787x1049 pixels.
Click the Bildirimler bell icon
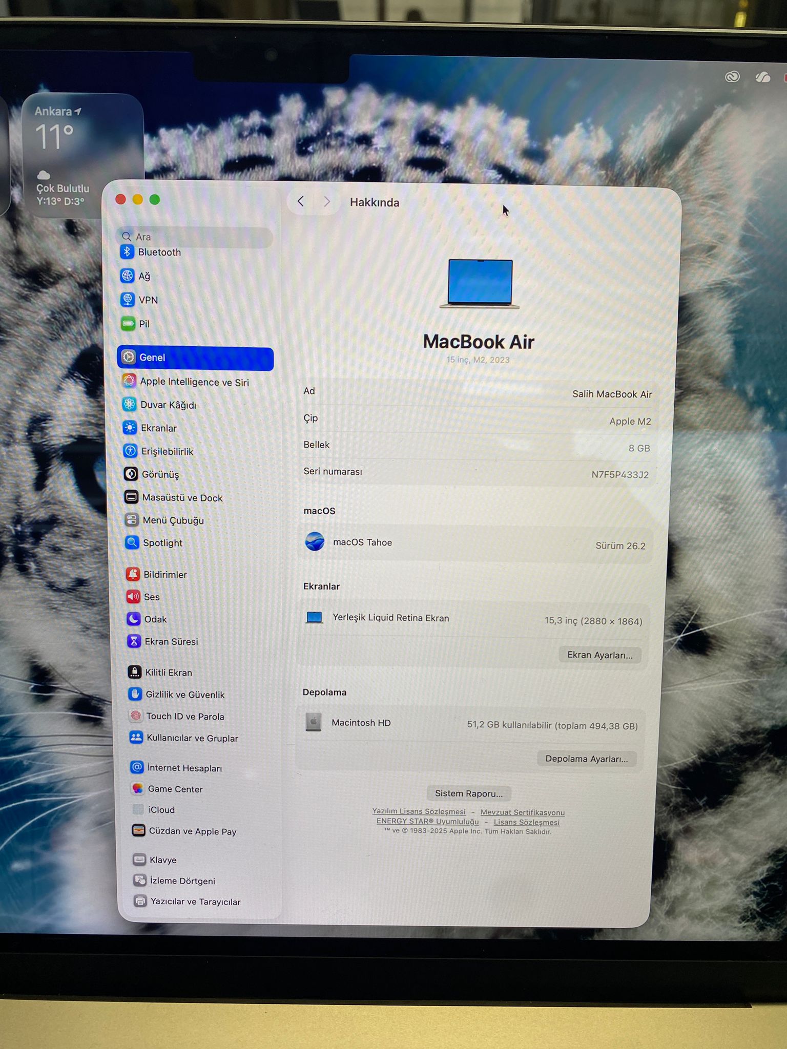pyautogui.click(x=133, y=574)
